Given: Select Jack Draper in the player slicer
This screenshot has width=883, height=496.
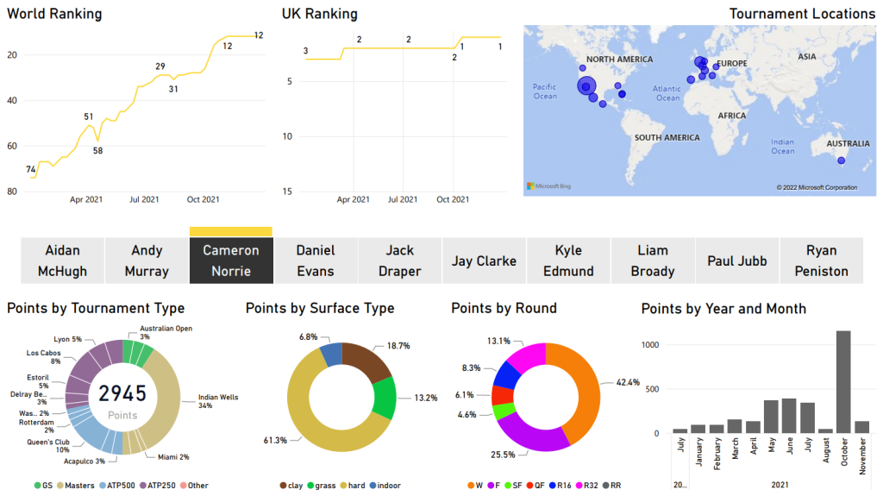Looking at the screenshot, I should (x=400, y=261).
